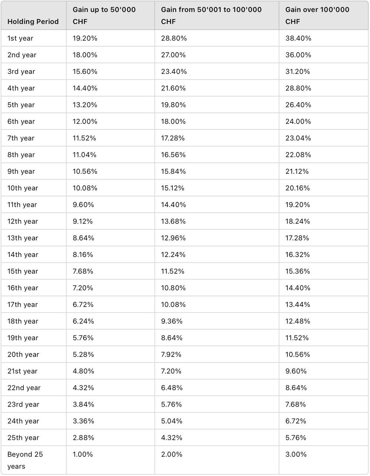This screenshot has width=370, height=476.
Task: Click the 5.28% cell in the 20th year row
Action: click(x=83, y=354)
